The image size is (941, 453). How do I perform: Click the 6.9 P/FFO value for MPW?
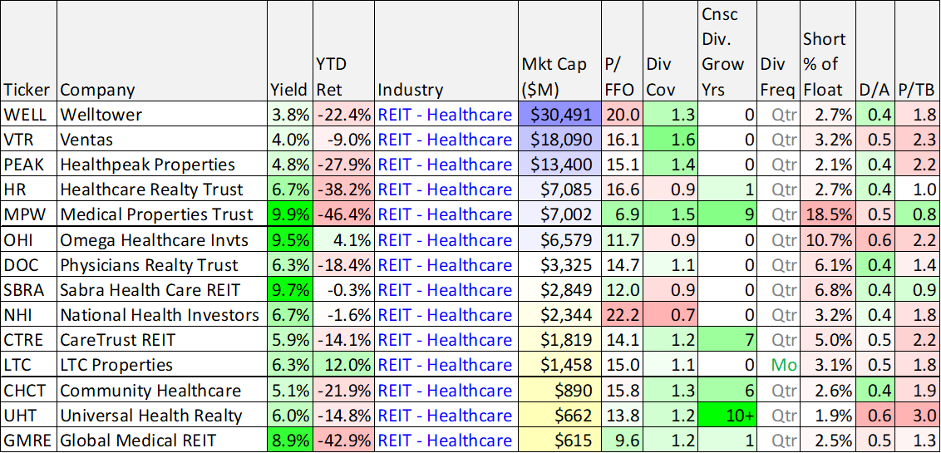point(623,214)
